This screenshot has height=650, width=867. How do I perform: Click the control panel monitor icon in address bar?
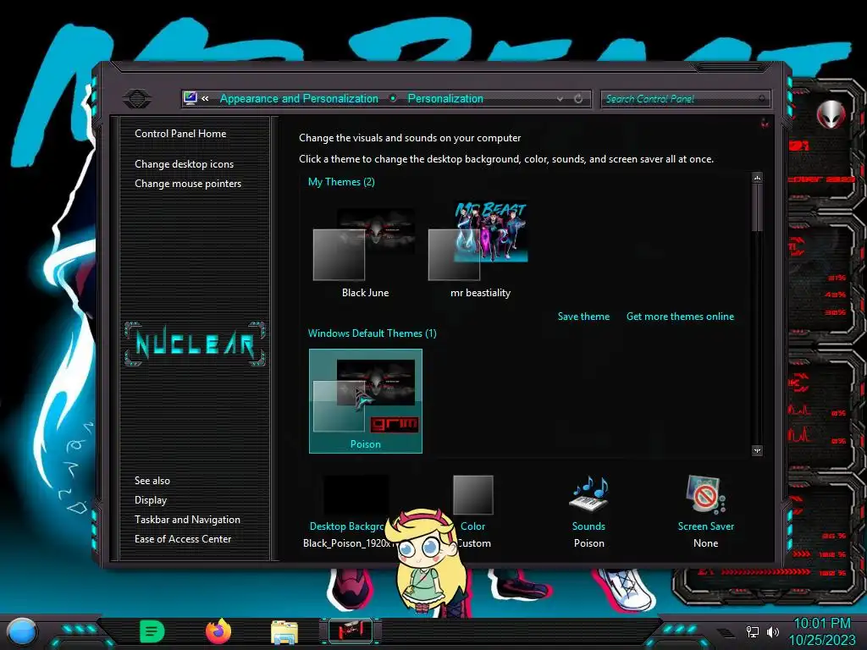click(191, 98)
